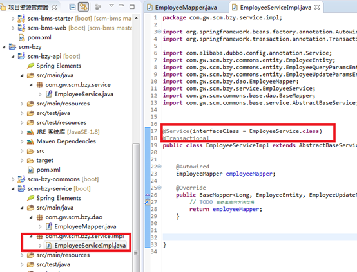Expand scm-bzy-commons project
Screen dimensions: 357x272
(x=13, y=179)
